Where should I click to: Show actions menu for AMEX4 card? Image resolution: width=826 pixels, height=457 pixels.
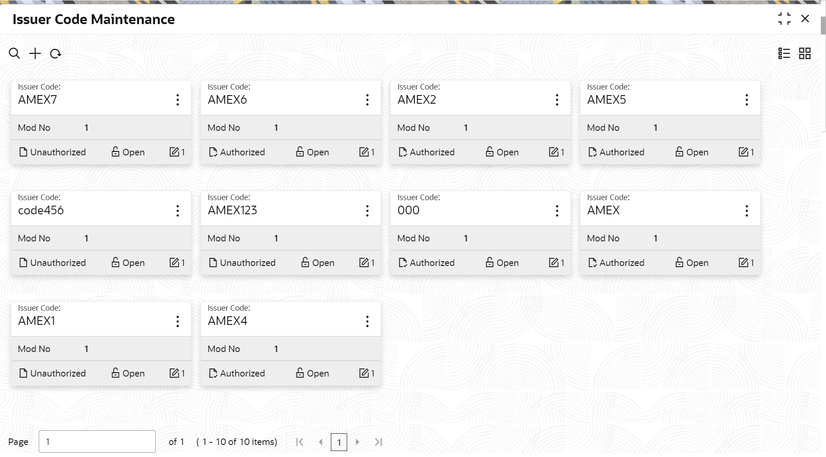click(x=367, y=321)
